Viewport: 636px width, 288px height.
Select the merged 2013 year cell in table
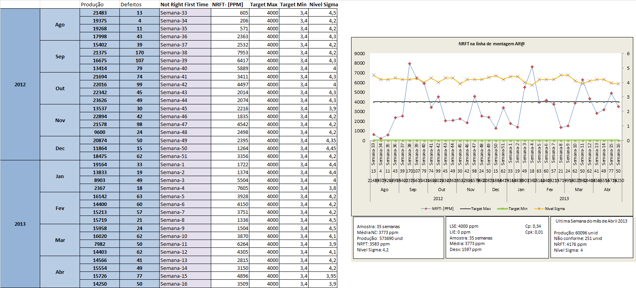20,224
